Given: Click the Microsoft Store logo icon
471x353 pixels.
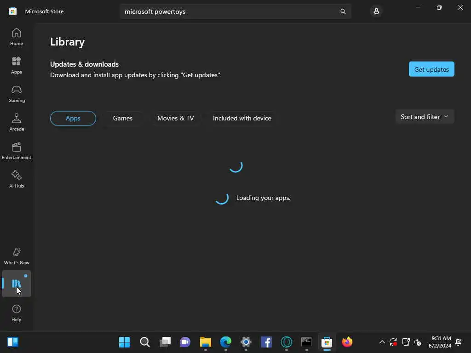Looking at the screenshot, I should point(12,11).
